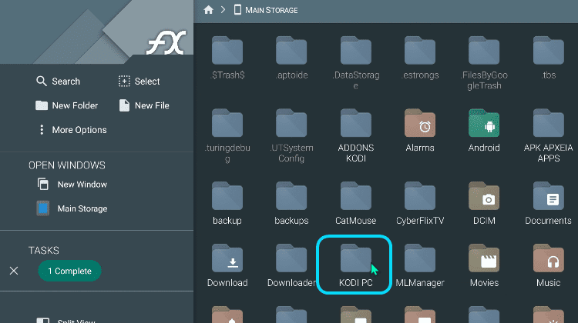
Task: Create a New Folder
Action: [67, 105]
